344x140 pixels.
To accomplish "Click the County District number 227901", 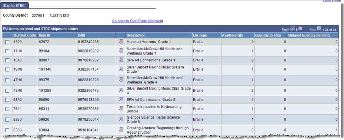I will click(x=38, y=16).
